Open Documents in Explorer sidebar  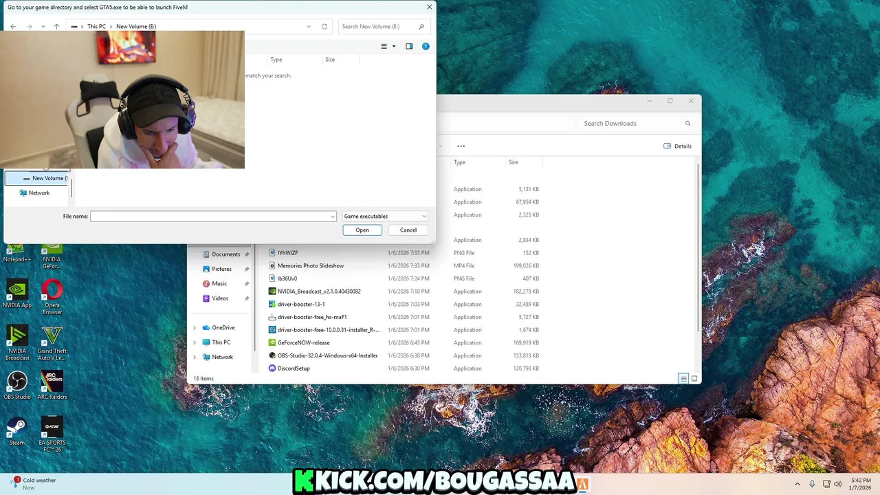(225, 254)
